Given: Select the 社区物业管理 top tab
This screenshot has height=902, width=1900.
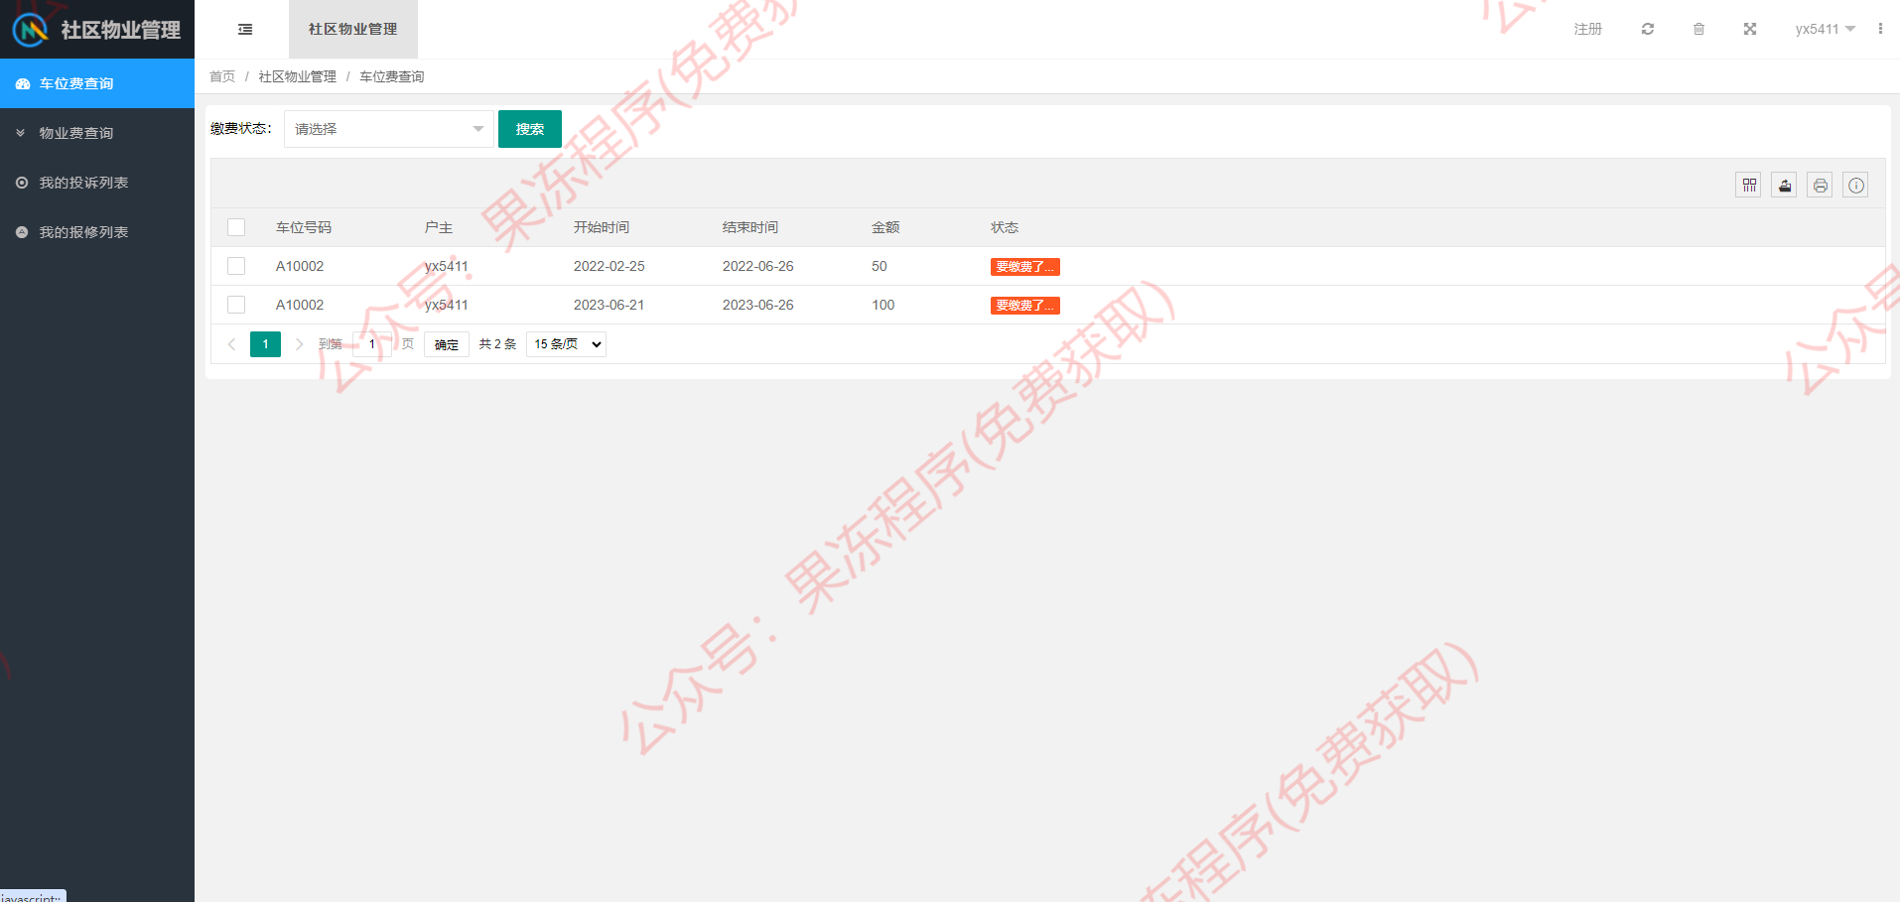Looking at the screenshot, I should [x=353, y=30].
